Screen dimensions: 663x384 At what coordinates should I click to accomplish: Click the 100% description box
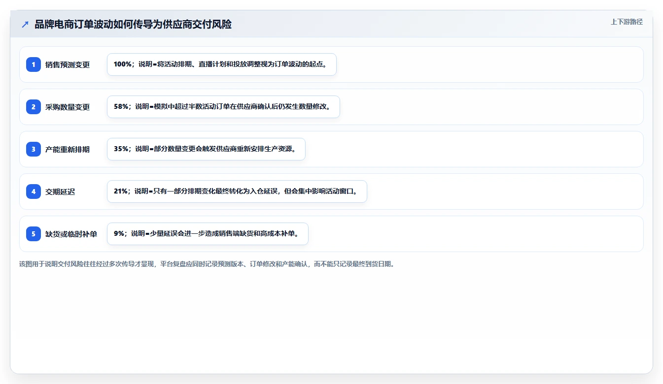click(222, 64)
